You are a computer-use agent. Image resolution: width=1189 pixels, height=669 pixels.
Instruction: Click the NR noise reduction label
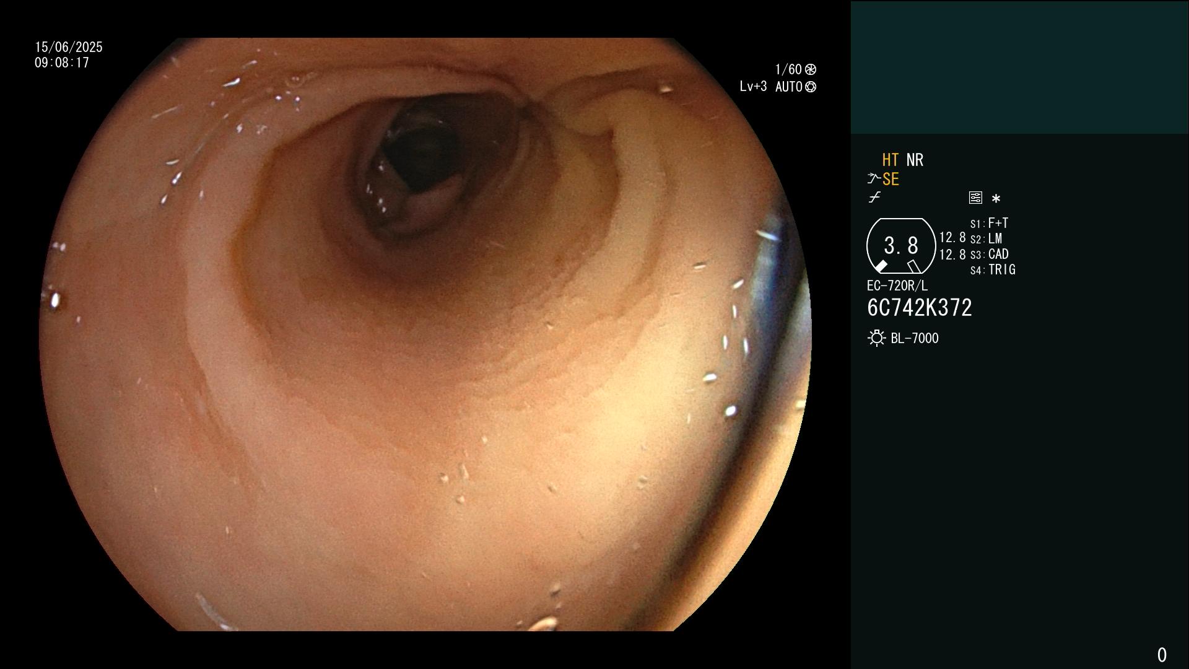[x=915, y=160]
